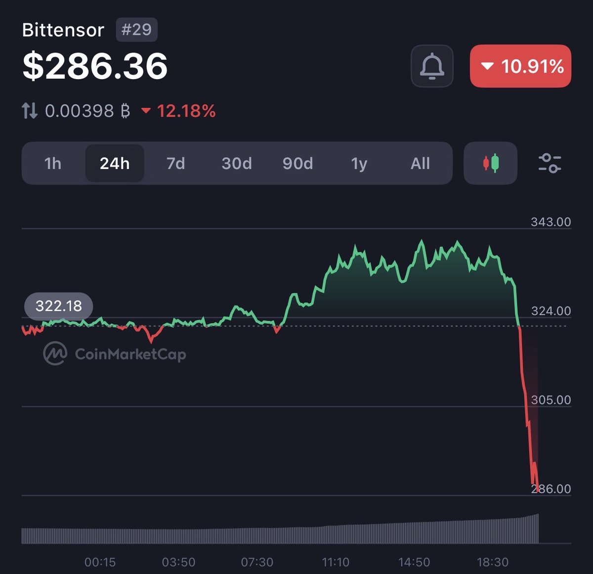This screenshot has width=593, height=574.
Task: Show the 90d price range
Action: click(297, 163)
